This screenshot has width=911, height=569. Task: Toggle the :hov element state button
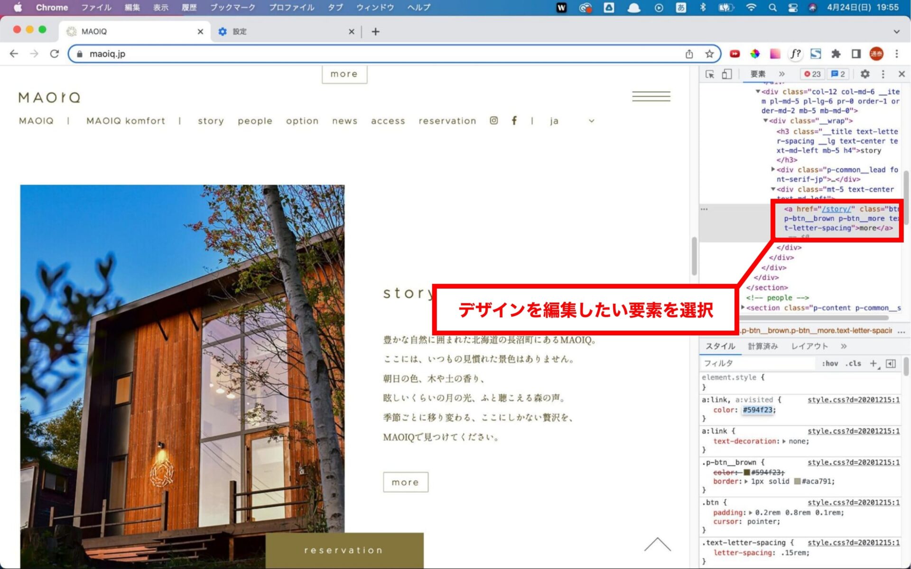click(830, 363)
